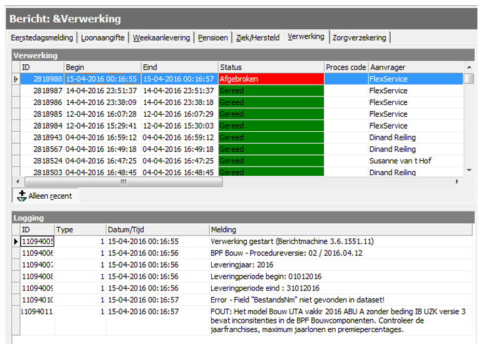Viewport: 482px width, 351px height.
Task: Select the log entry 'Verwerking gestart'
Action: 292,241
